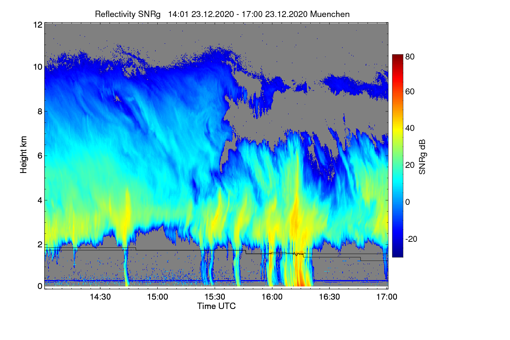Click the 'Time UTC' axis title
510x340 pixels.
click(216, 306)
